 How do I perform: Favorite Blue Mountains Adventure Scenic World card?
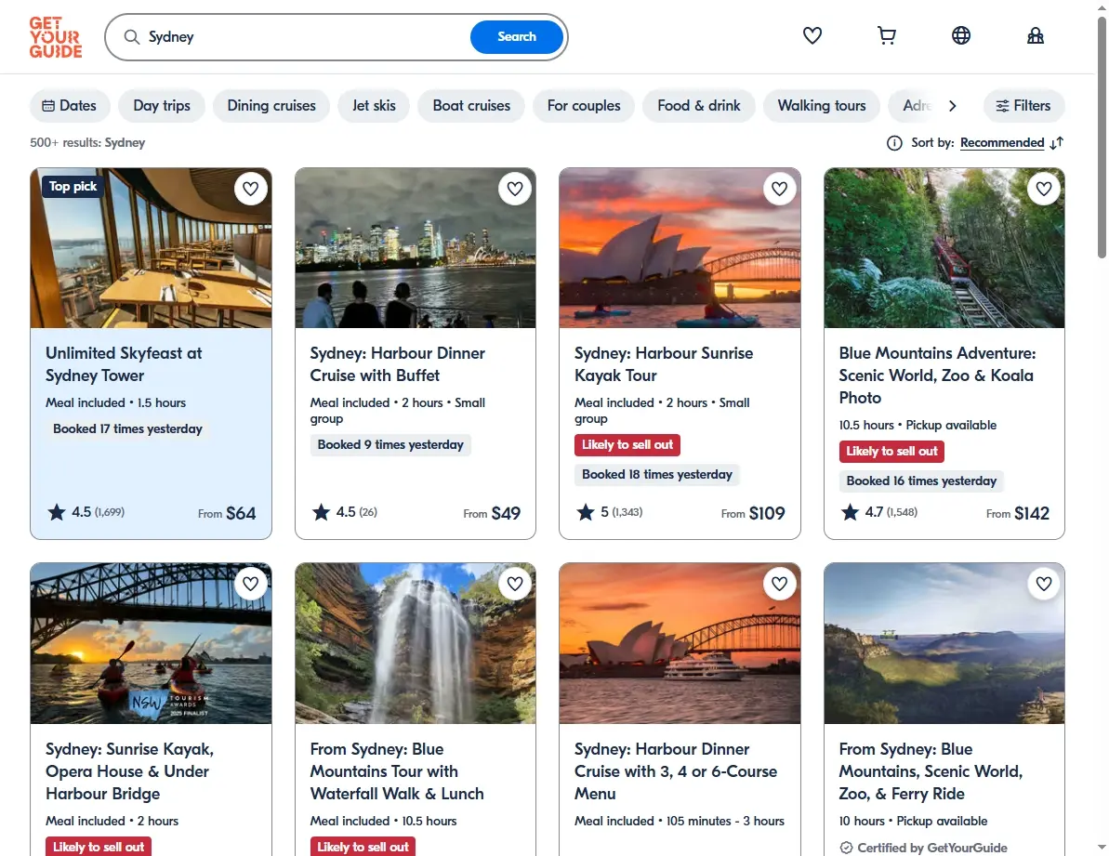coord(1044,189)
